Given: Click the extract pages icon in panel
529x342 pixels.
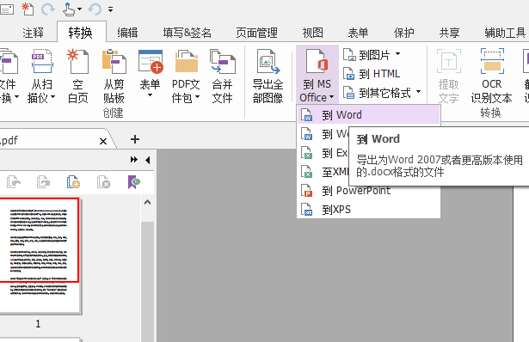Looking at the screenshot, I should tap(14, 182).
